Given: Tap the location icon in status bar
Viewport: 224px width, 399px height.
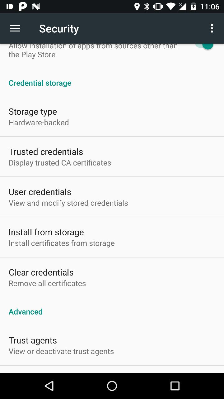Looking at the screenshot, I should (137, 7).
